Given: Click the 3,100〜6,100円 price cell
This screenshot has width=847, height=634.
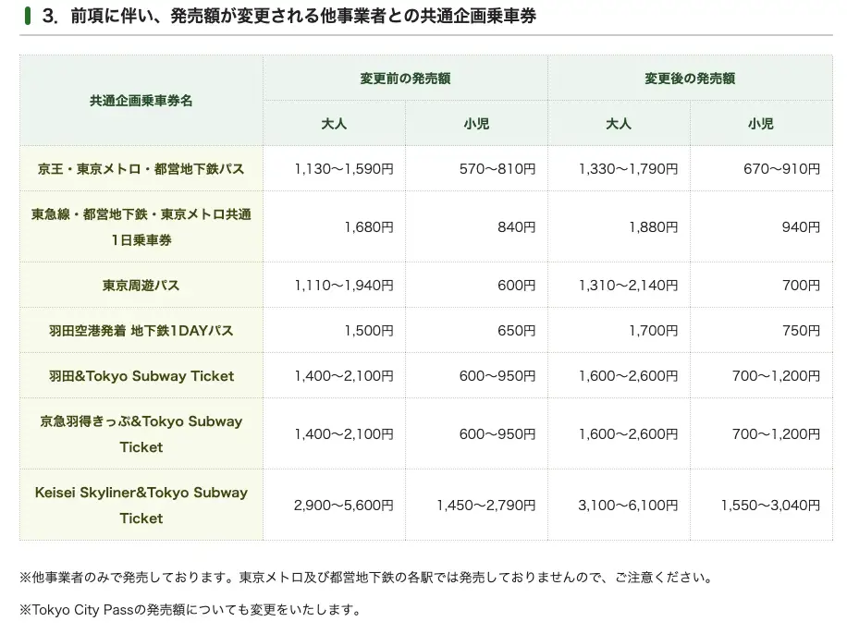Looking at the screenshot, I should click(628, 506).
